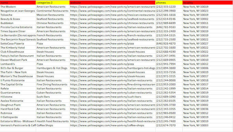Click the 'Il Punto Ristorante' cell
Viewport: 233px width, 132px height.
(x=18, y=80)
